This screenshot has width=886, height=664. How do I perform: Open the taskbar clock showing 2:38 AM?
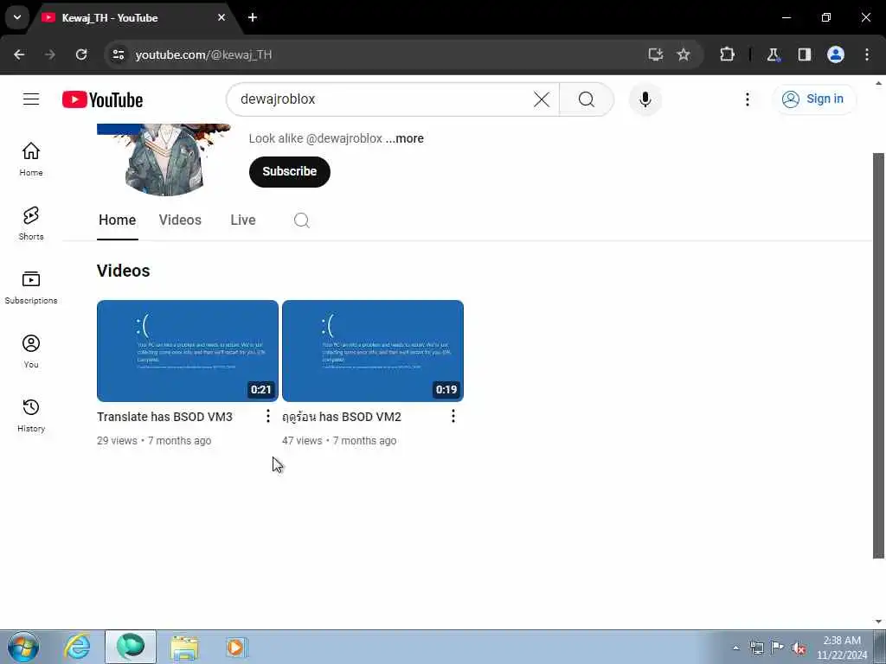click(842, 648)
